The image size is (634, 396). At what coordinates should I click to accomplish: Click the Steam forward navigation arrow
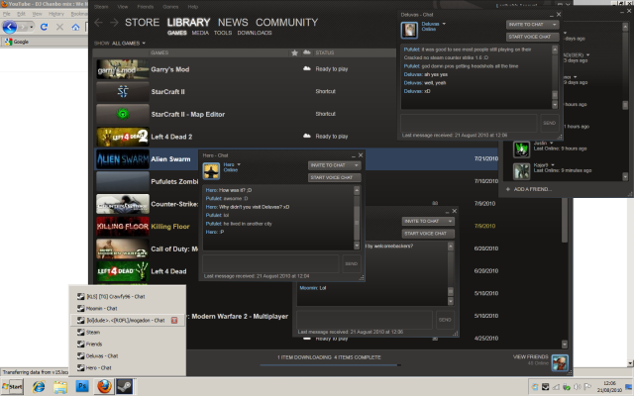click(116, 22)
